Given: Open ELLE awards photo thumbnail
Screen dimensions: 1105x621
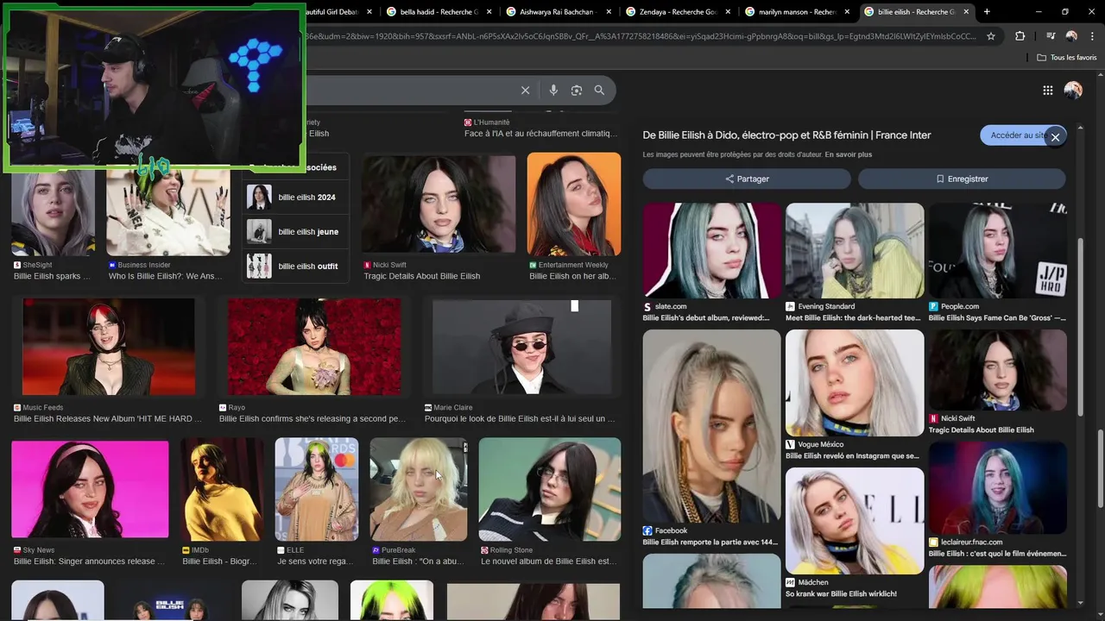Looking at the screenshot, I should point(317,489).
